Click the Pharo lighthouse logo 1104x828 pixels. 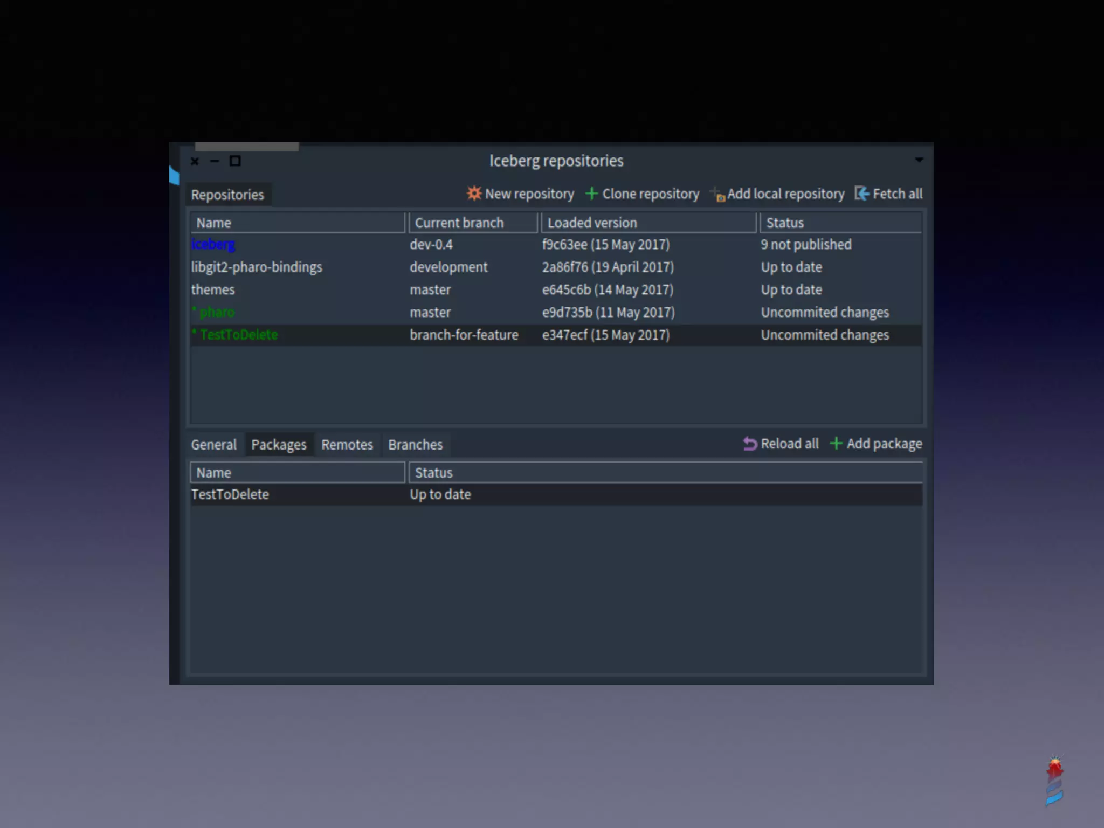(x=1054, y=781)
